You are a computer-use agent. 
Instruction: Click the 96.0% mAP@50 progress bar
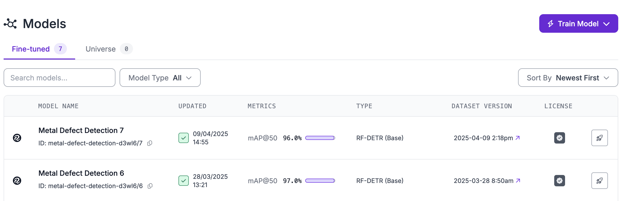coord(320,138)
